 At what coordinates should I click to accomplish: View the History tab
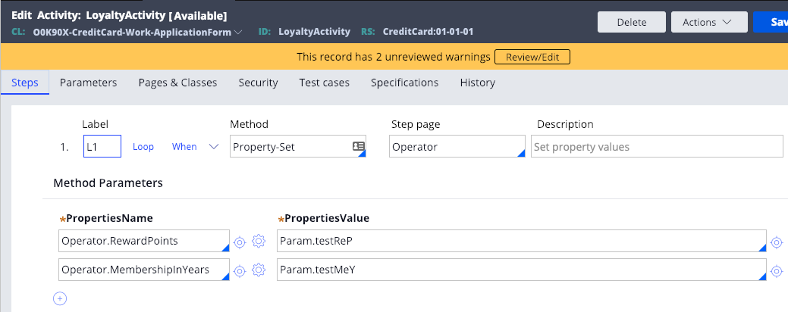pyautogui.click(x=477, y=83)
